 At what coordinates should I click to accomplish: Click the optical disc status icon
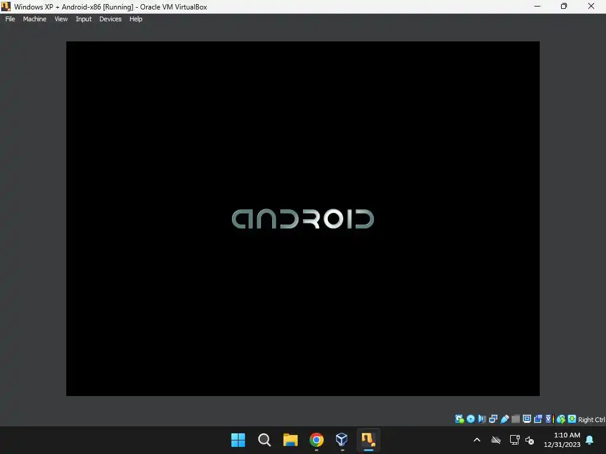coord(470,419)
